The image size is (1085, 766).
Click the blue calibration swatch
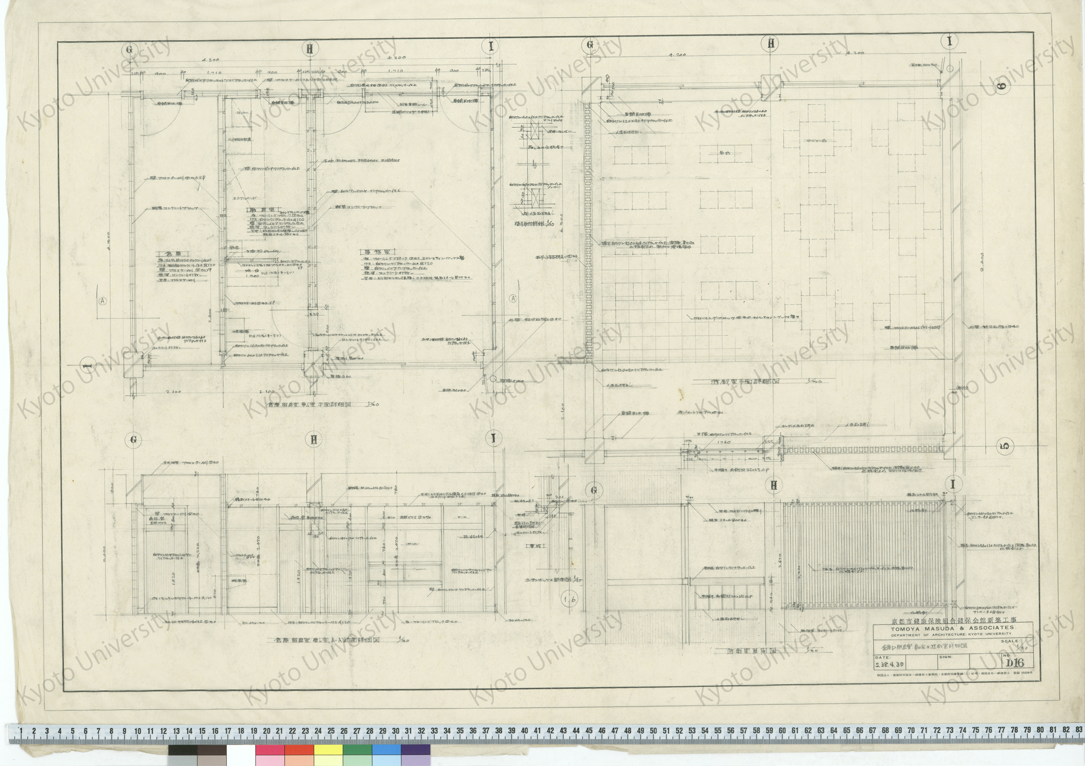click(387, 750)
